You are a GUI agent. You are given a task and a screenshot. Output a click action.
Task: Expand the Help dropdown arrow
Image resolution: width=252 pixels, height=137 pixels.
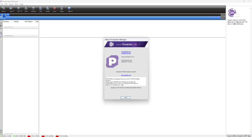[72, 11]
